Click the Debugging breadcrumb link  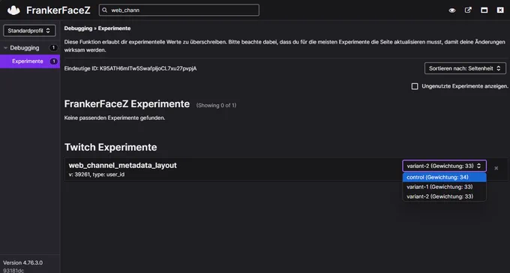78,28
